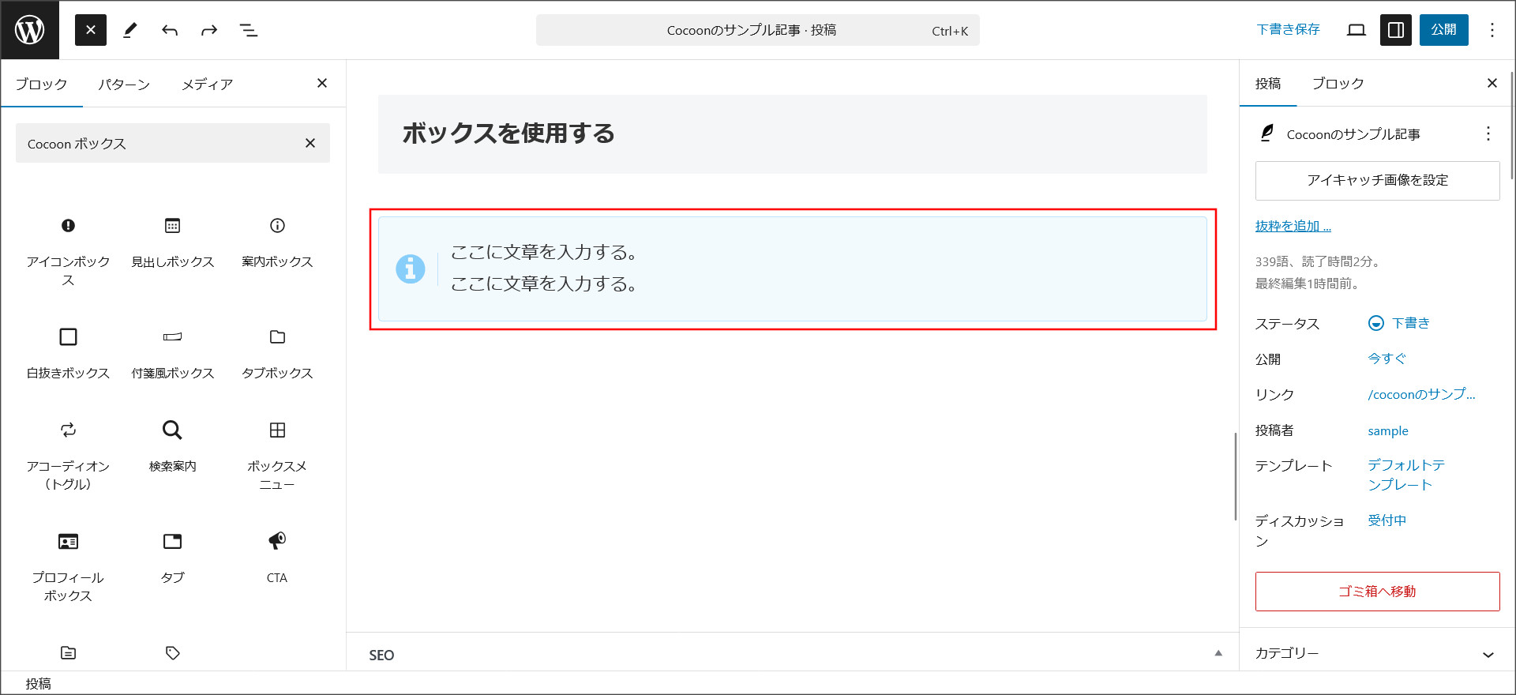Redo the last change

(x=209, y=30)
